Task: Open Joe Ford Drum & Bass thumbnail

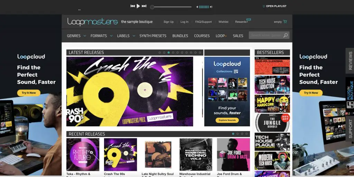Action: pyautogui.click(x=233, y=155)
